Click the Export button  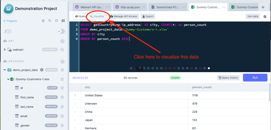pos(148,16)
